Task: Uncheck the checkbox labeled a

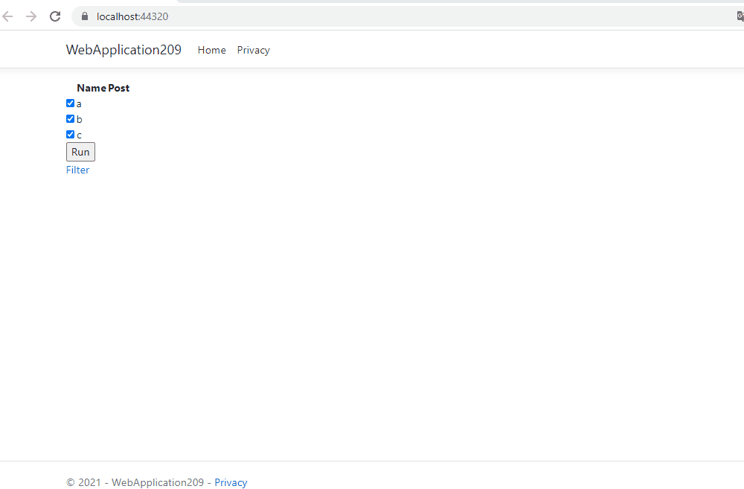Action: pos(70,103)
